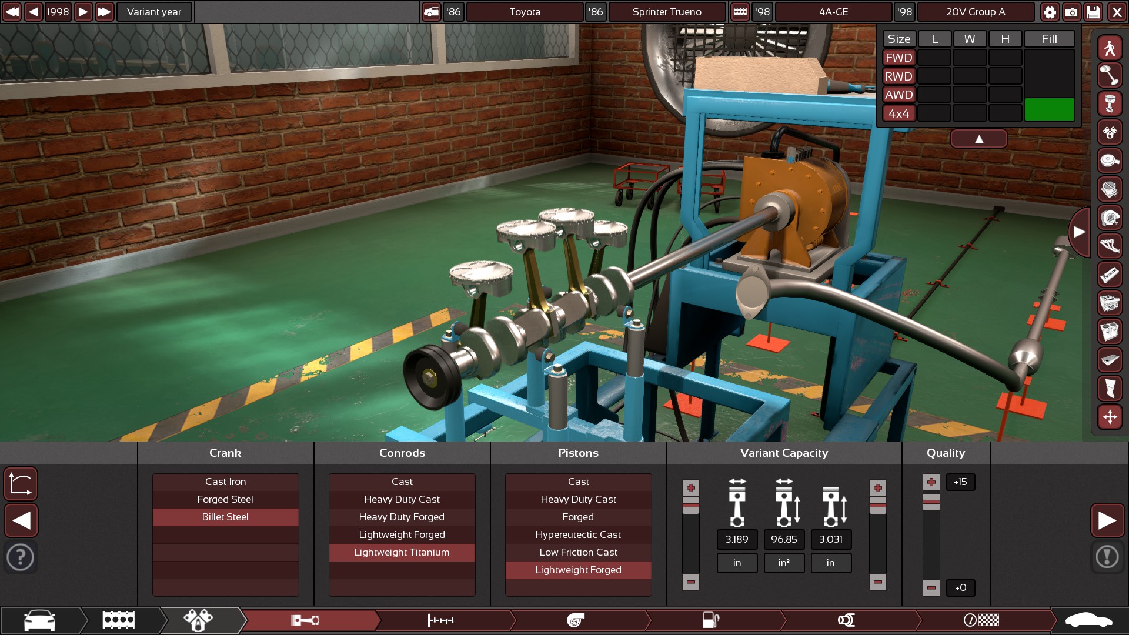
Task: Open settings via the gear icon
Action: tap(1050, 12)
